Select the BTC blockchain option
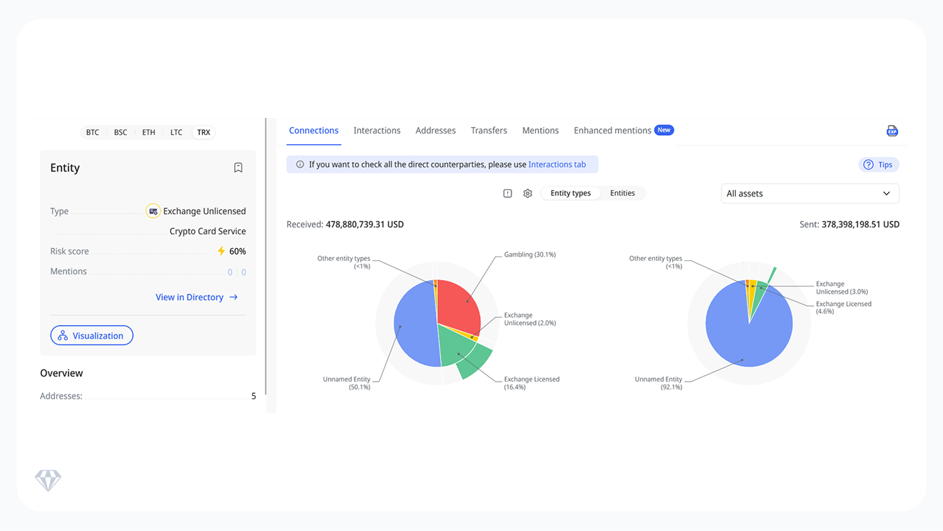The height and width of the screenshot is (531, 943). tap(92, 132)
